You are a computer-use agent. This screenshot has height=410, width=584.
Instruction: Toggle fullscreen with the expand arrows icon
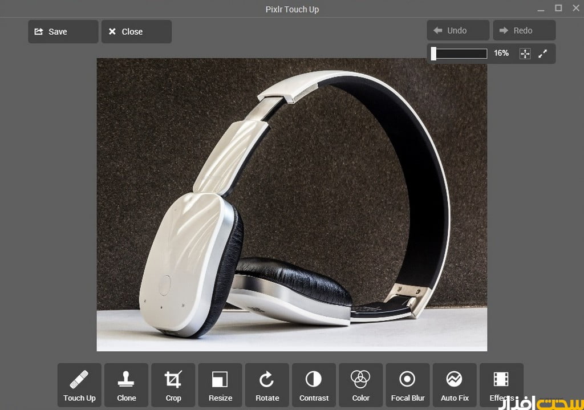(x=543, y=54)
